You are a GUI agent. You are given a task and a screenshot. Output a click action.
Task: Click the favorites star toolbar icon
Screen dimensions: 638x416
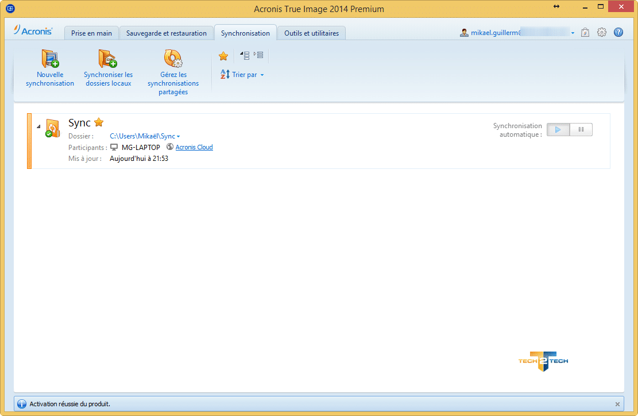pyautogui.click(x=223, y=56)
